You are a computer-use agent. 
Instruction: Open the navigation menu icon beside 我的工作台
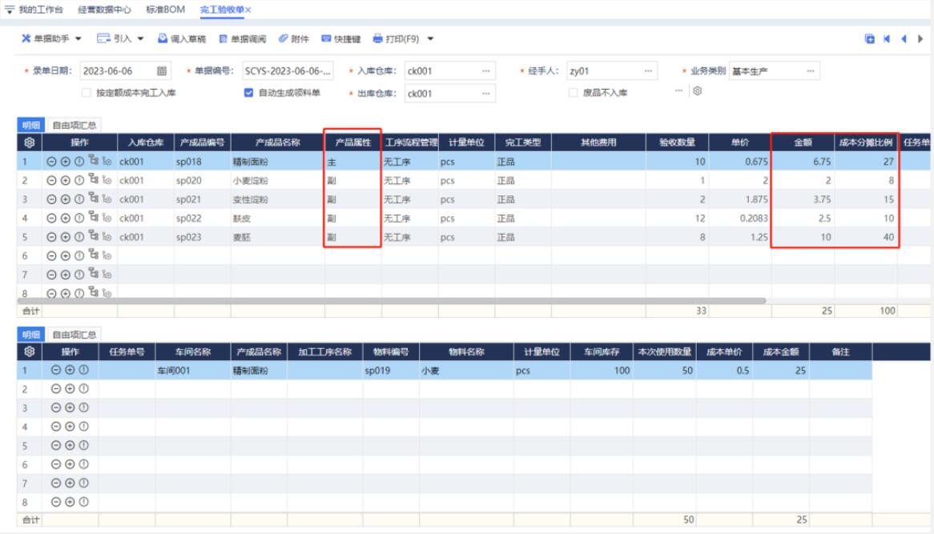pos(10,10)
